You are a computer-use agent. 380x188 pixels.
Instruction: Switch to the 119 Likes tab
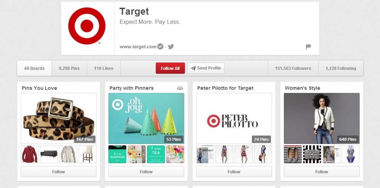coord(104,68)
